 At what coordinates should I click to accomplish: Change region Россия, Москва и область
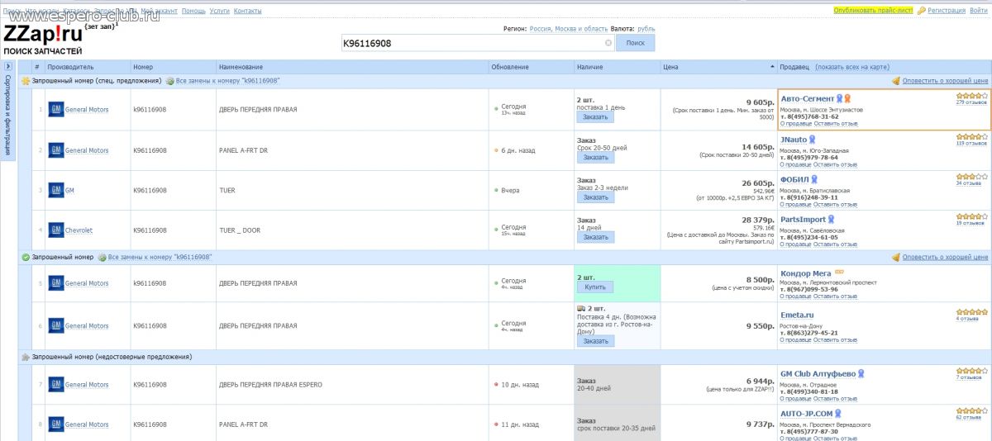coord(569,28)
